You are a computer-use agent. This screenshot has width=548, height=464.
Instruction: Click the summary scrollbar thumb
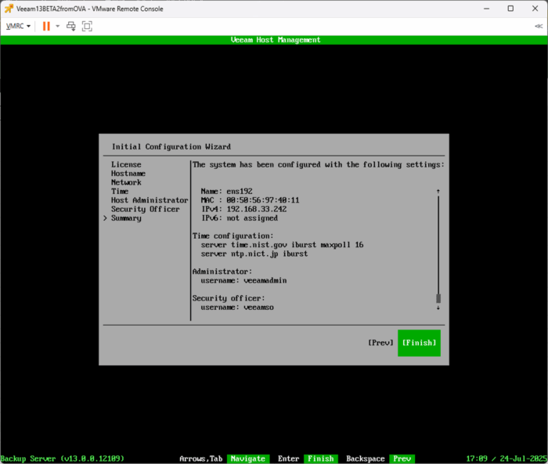[438, 298]
